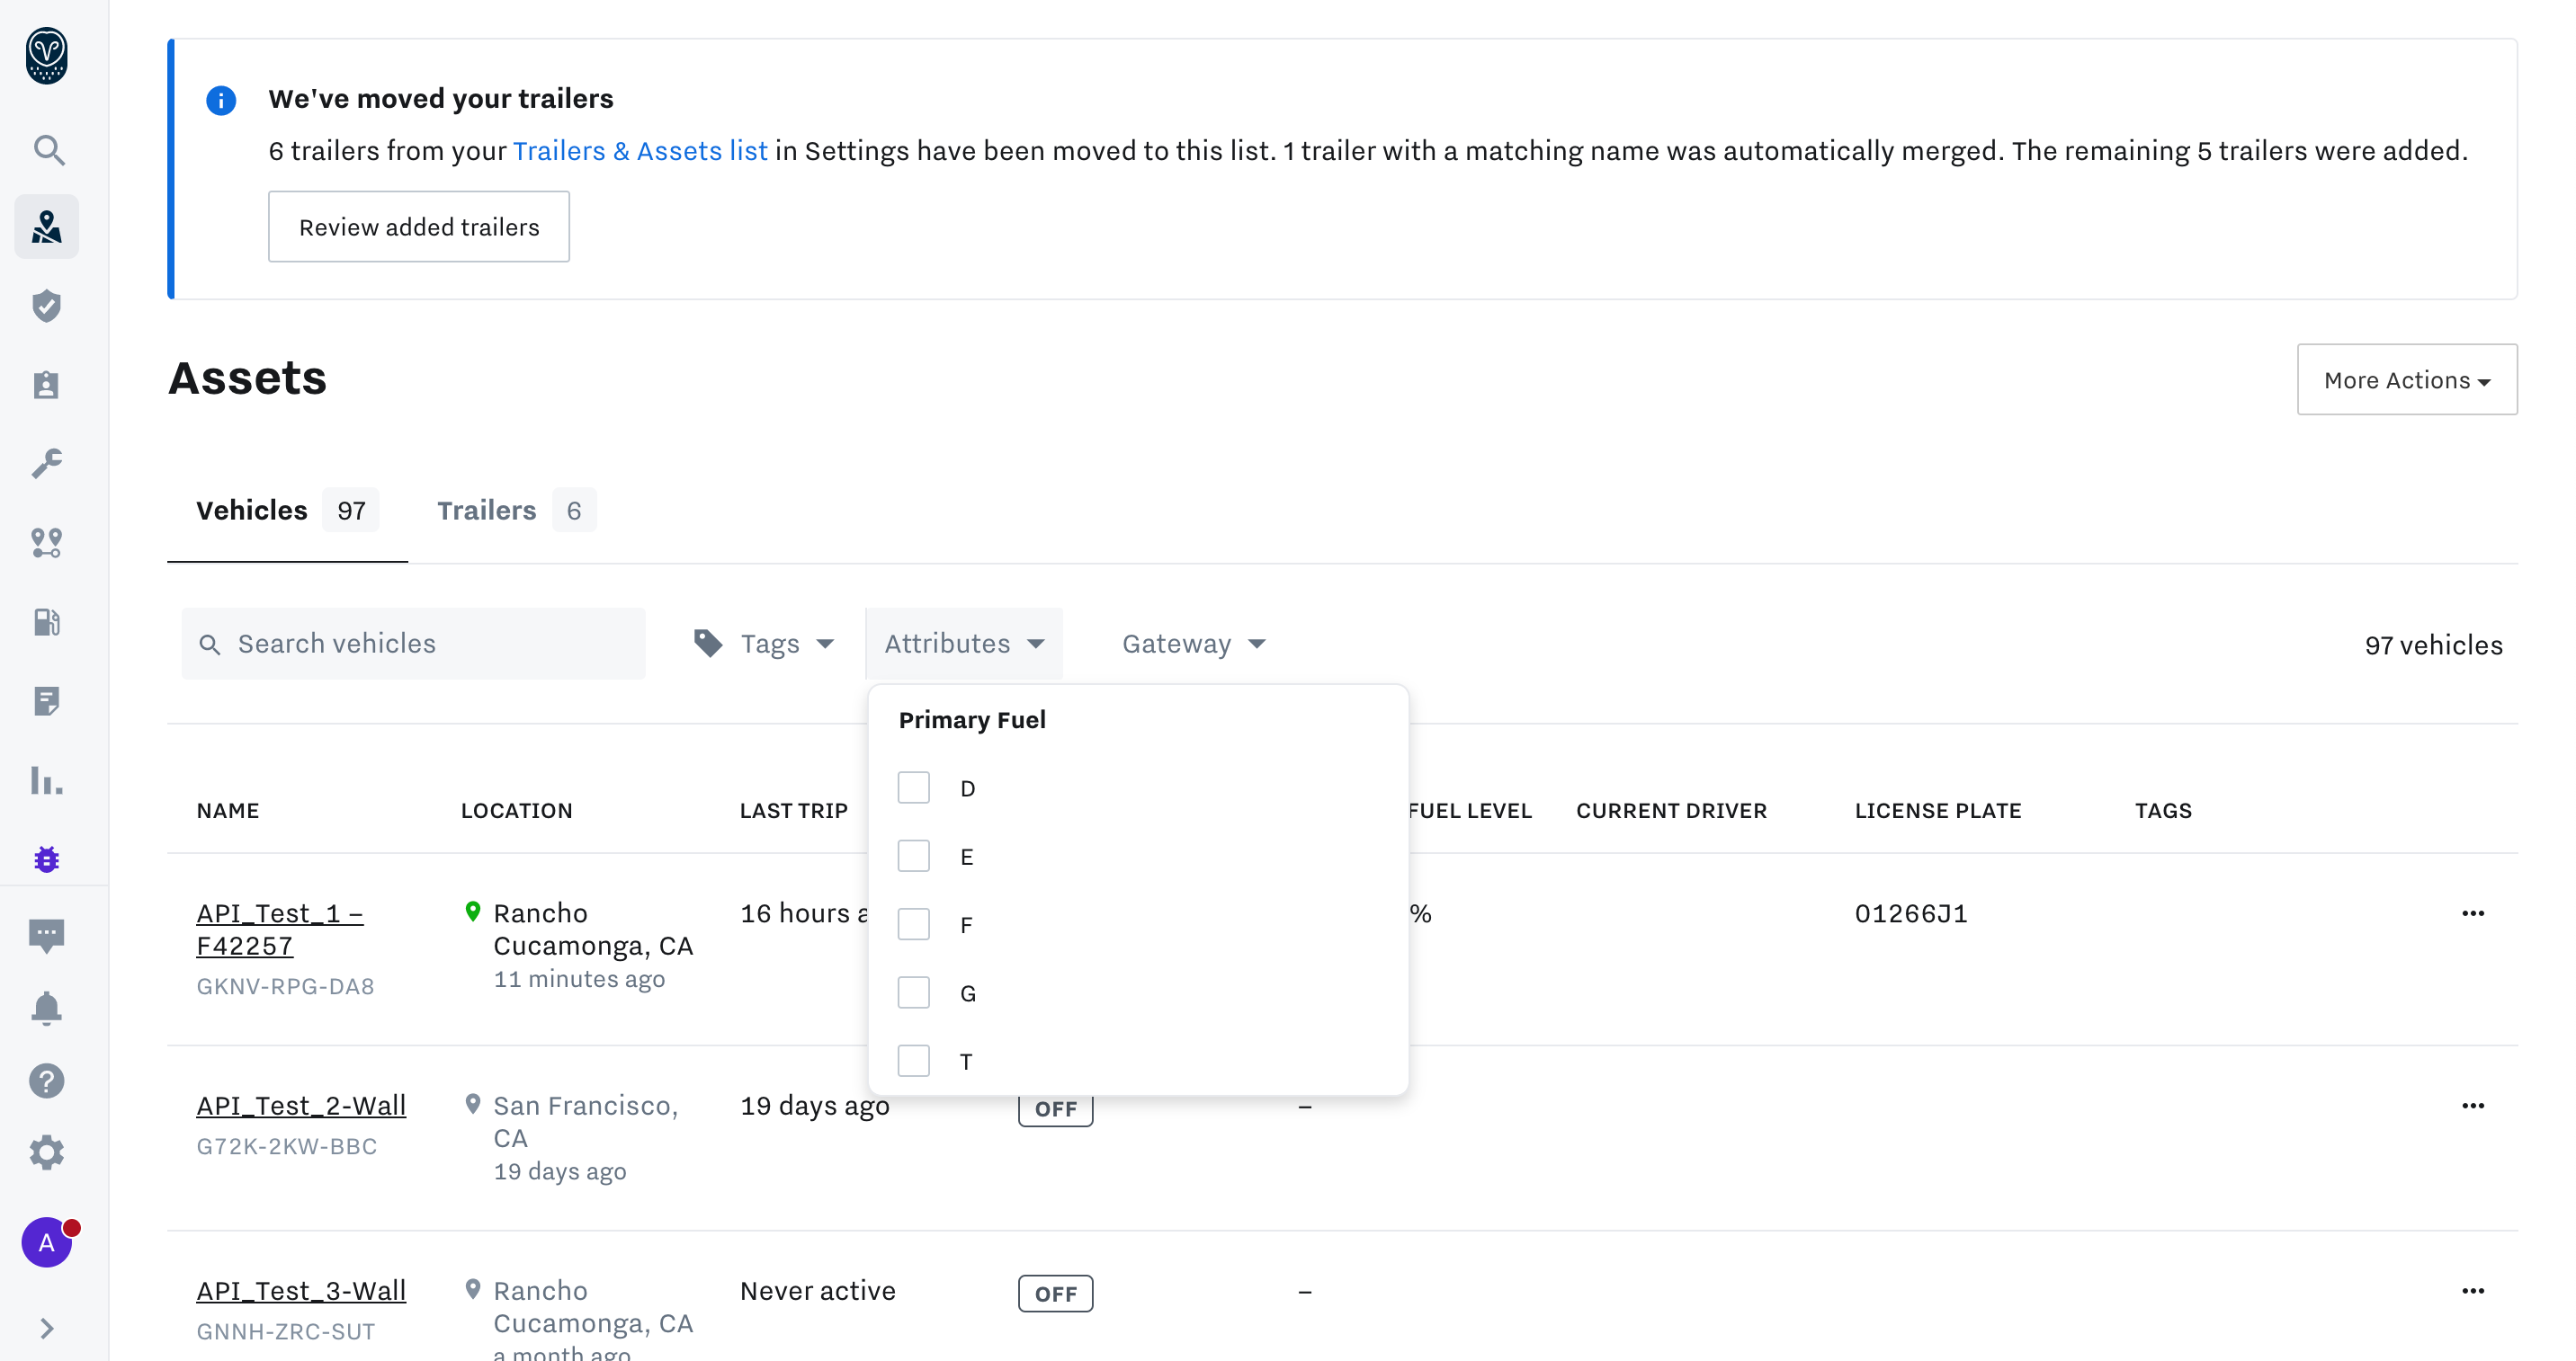Open the More Actions dropdown
Image resolution: width=2576 pixels, height=1361 pixels.
pos(2406,379)
